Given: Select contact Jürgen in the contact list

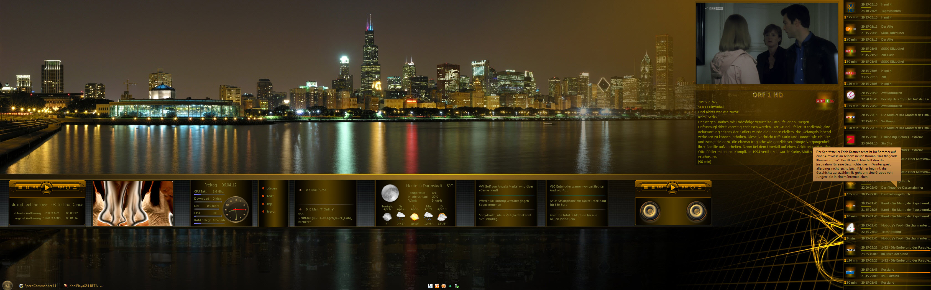Looking at the screenshot, I should pos(272,188).
